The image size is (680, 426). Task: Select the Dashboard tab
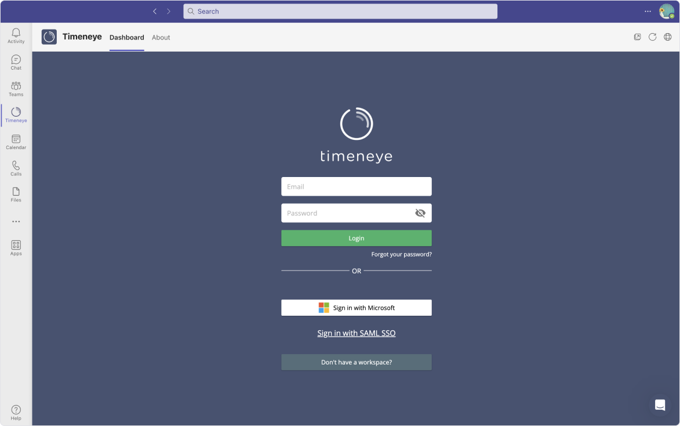(x=126, y=37)
